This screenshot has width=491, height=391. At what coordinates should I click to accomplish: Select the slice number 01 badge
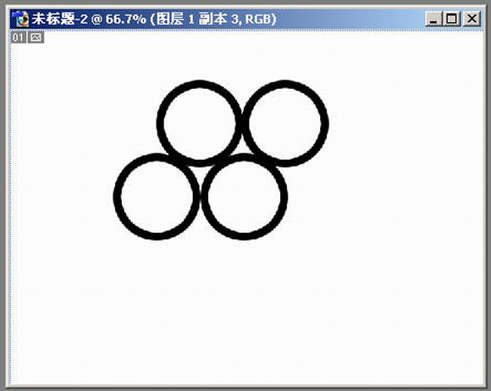click(18, 37)
